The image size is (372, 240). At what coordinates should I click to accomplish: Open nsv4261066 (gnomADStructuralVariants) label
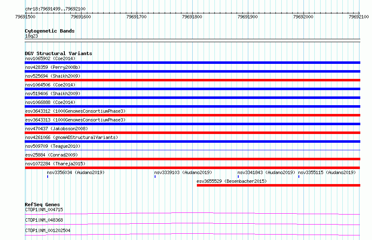pos(71,137)
